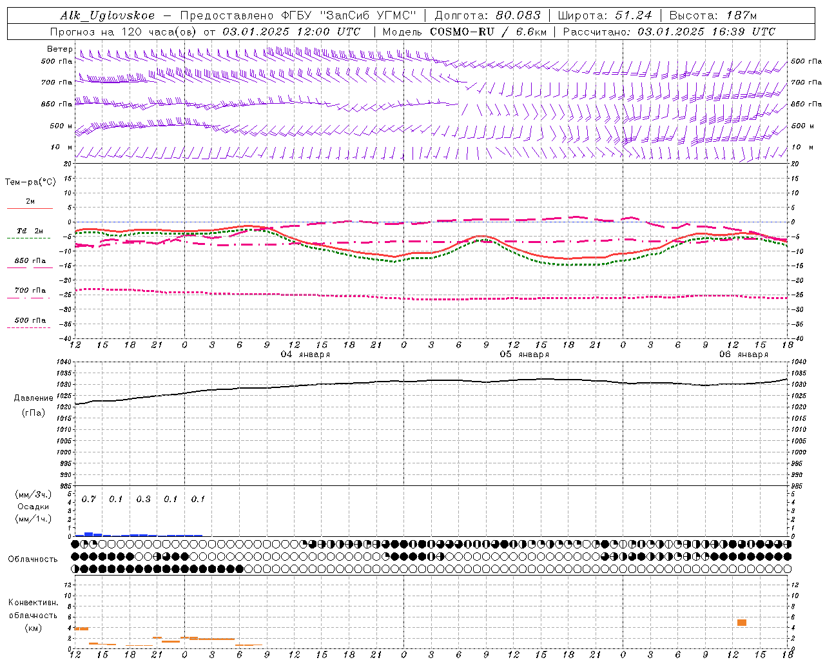The width and height of the screenshot is (825, 660).
Task: Click the '10 м' wind level label on left
Action: [61, 148]
